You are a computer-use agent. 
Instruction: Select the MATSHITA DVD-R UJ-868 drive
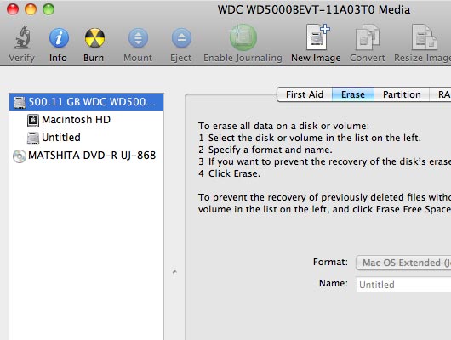[x=86, y=156]
